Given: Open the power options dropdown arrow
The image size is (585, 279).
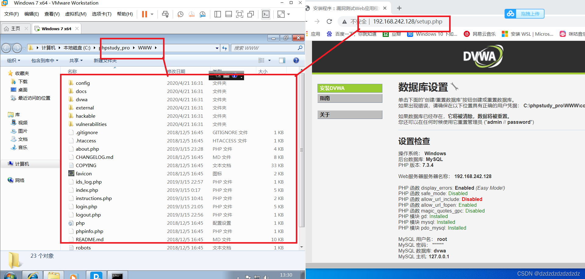Looking at the screenshot, I should click(152, 14).
